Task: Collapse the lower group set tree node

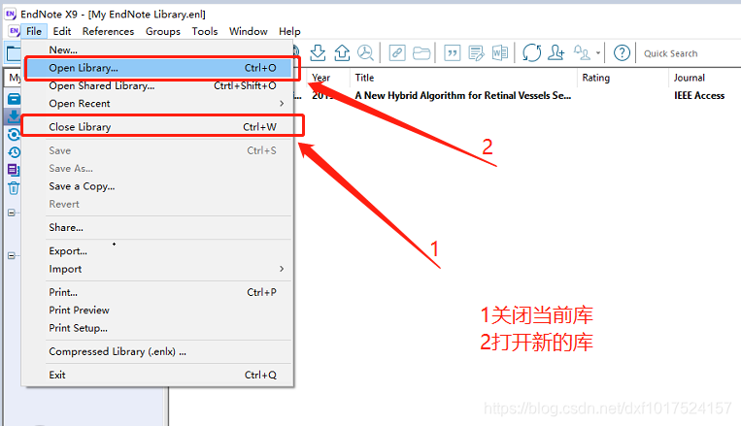Action: 12,255
